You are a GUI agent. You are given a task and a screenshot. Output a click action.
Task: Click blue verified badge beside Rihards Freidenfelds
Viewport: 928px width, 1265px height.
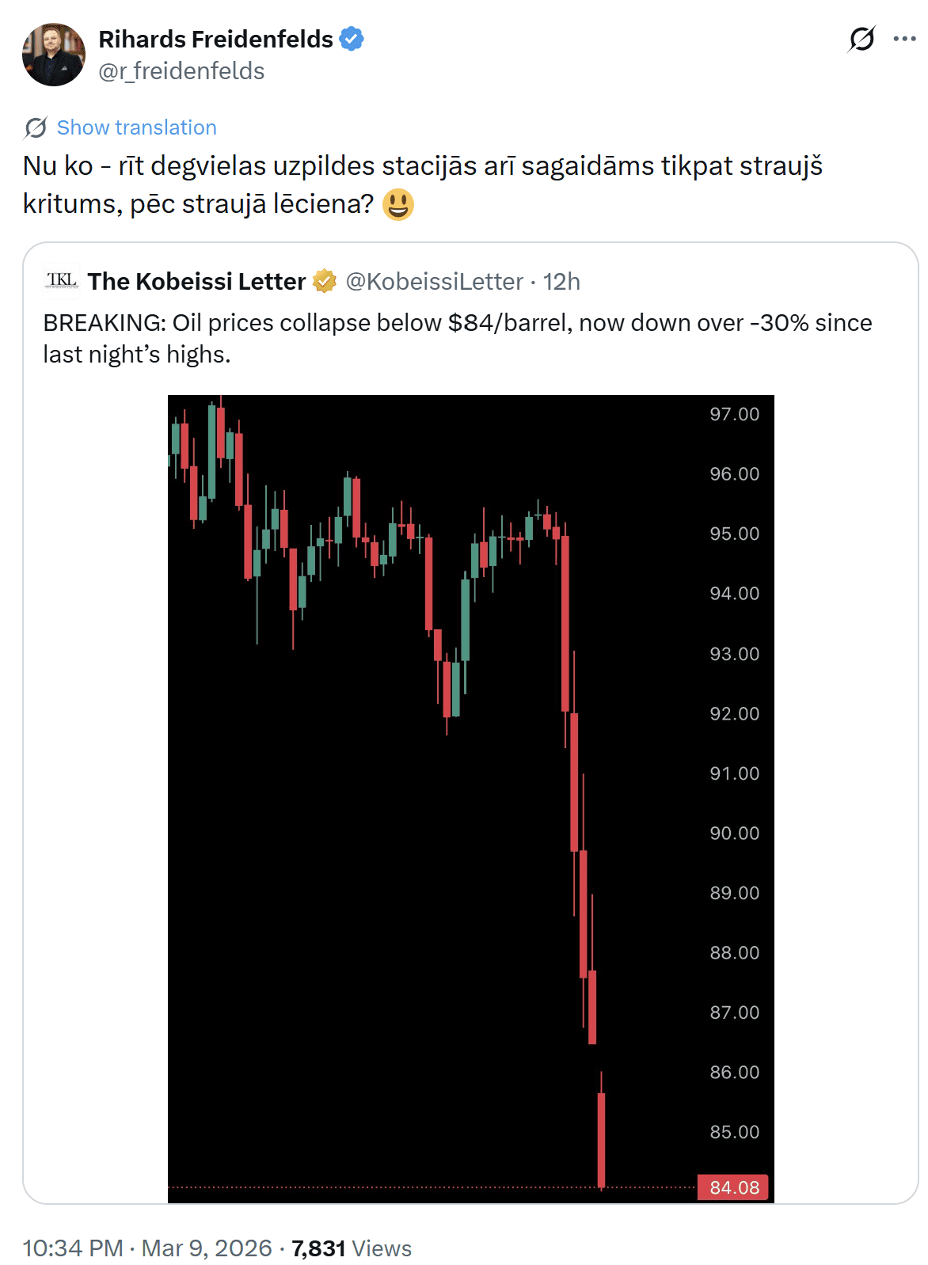pos(352,39)
